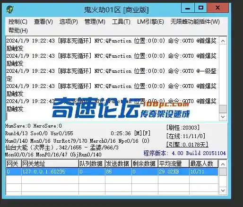Viewport: 243px width, 207px height.
Task: Open the 管理(M) menu
Action: click(x=95, y=22)
